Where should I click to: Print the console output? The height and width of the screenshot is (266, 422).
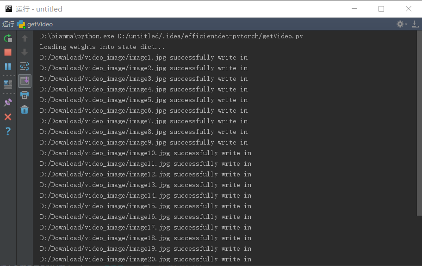click(x=24, y=96)
